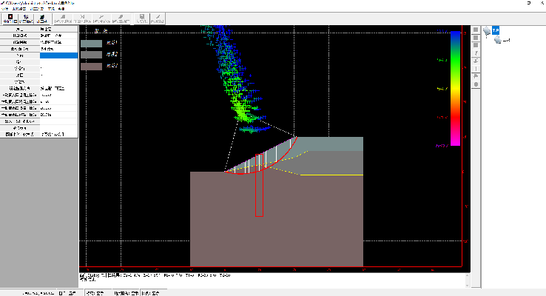Click the top gray square in vertical toolbar
546x296 pixels.
coord(476,30)
